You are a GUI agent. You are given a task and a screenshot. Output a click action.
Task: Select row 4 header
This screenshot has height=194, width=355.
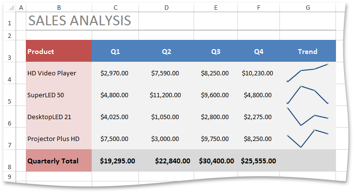click(10, 73)
